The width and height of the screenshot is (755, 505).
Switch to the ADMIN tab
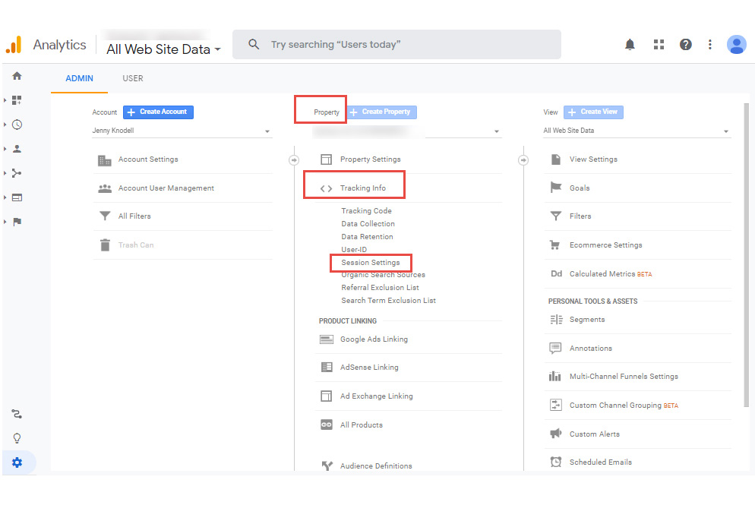tap(80, 78)
